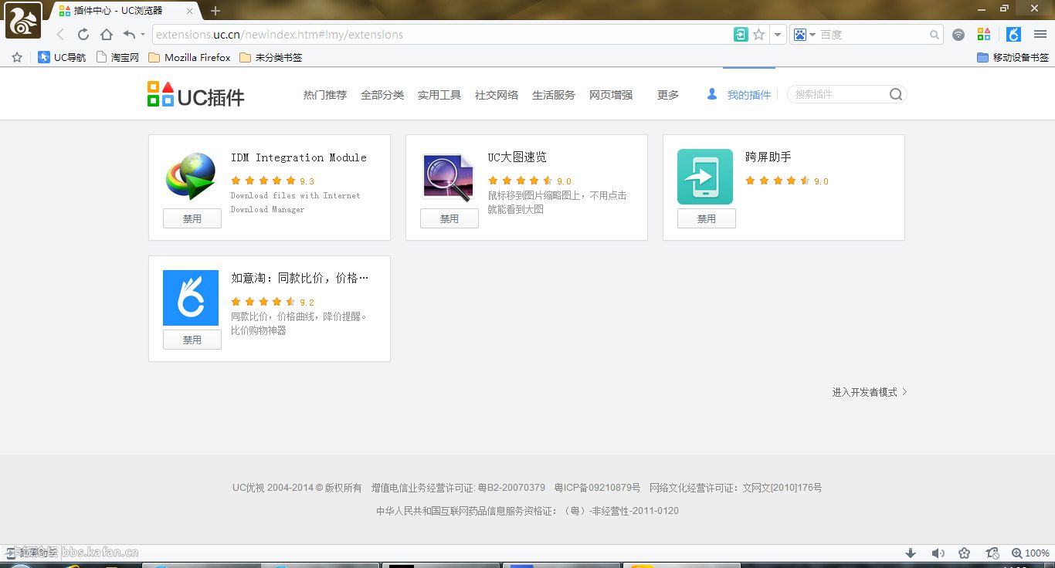Open the Mozilla Firefox bookmark folder
This screenshot has height=568, width=1055.
click(x=189, y=57)
